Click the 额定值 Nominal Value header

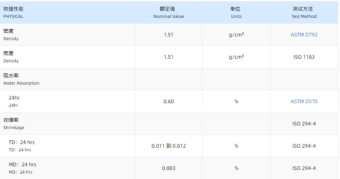168,12
